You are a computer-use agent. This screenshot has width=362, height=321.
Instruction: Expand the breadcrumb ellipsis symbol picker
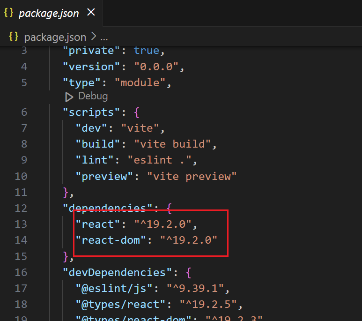(104, 37)
